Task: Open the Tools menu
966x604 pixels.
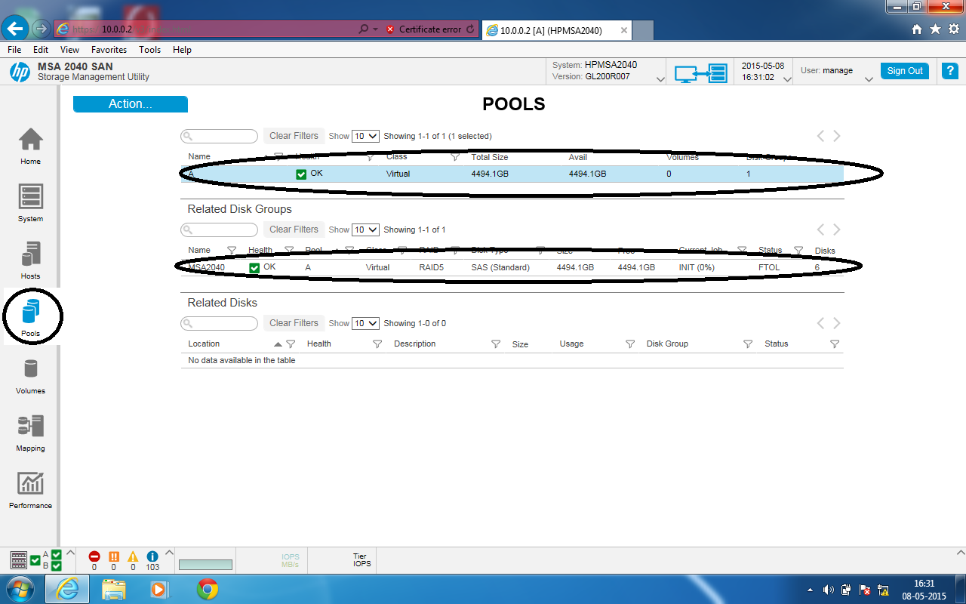Action: coord(149,49)
